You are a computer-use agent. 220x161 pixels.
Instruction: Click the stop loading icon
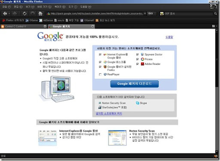pyautogui.click(x=33, y=14)
